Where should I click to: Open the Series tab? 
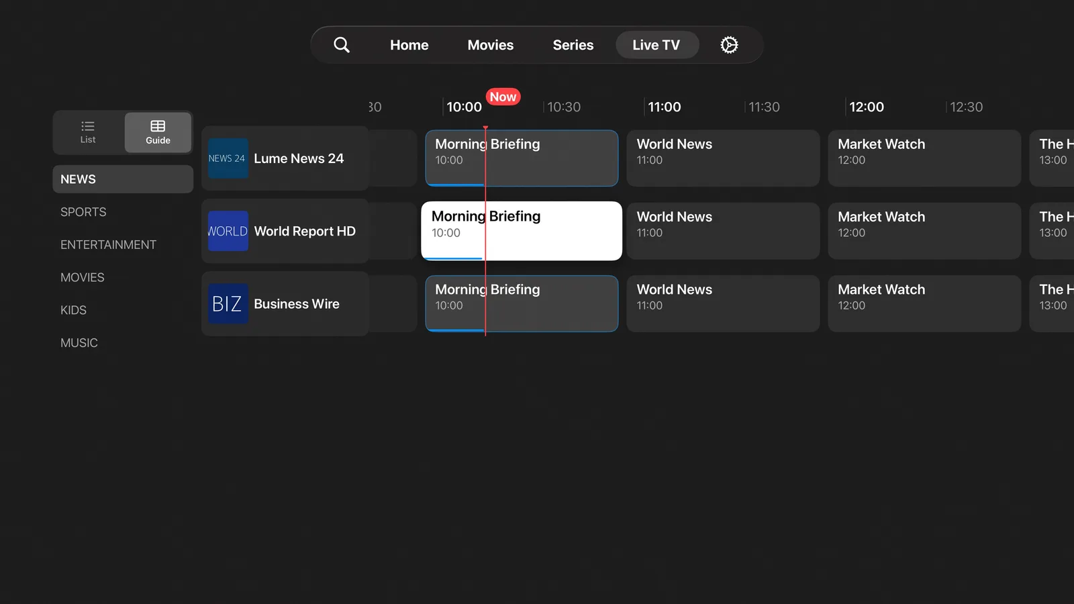point(573,45)
